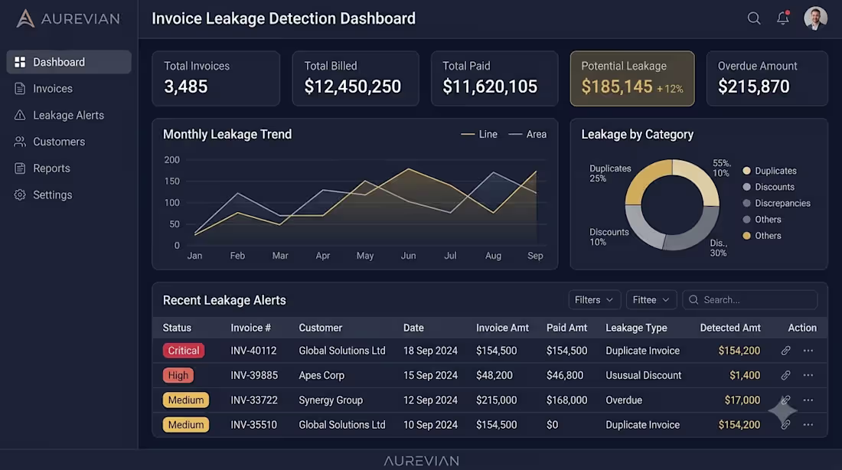Toggle Discrepancies in category legend
Screen dimensions: 842x470
[x=776, y=203]
